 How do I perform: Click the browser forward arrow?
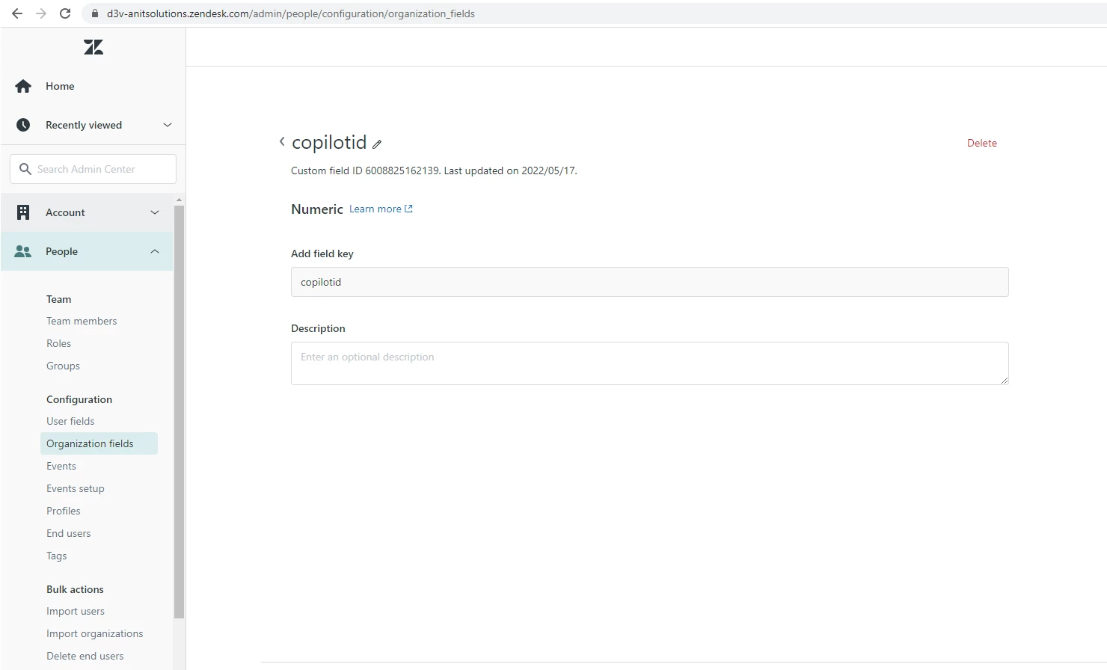pos(41,13)
